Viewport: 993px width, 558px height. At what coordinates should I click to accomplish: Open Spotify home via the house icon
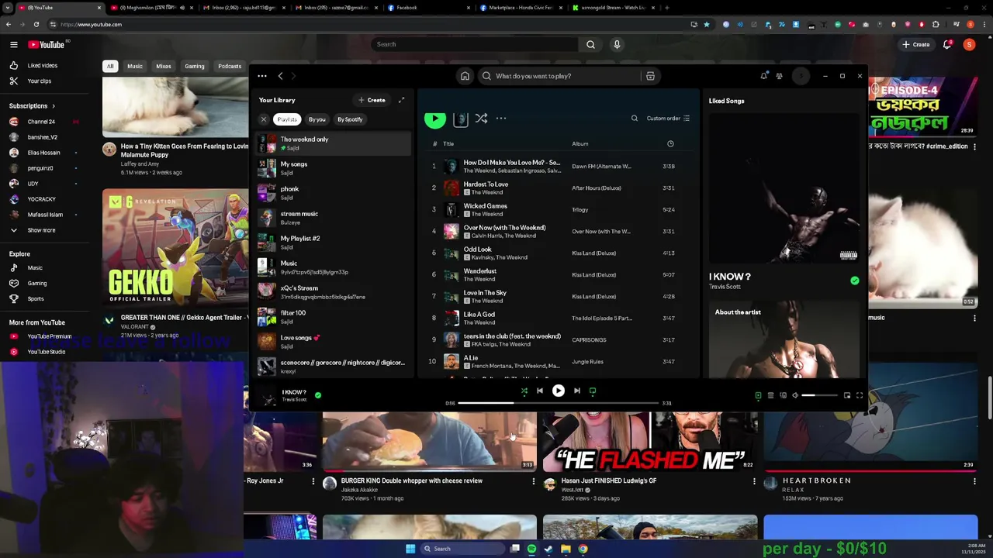pyautogui.click(x=465, y=76)
